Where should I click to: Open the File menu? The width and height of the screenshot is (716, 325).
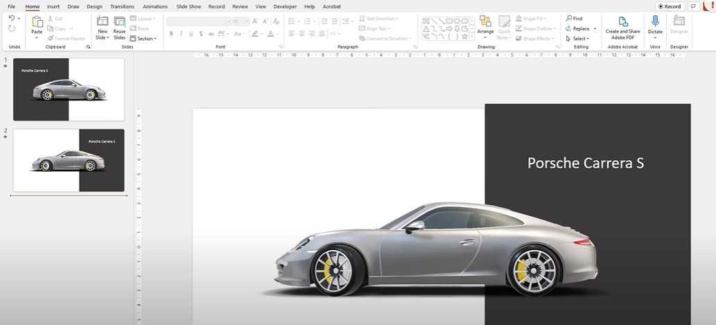11,7
